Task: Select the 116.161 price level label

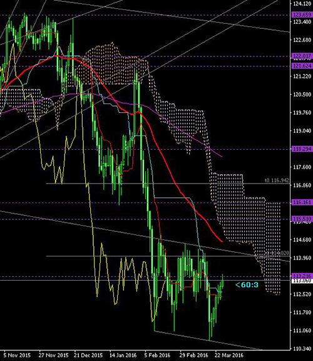Action: click(x=302, y=202)
